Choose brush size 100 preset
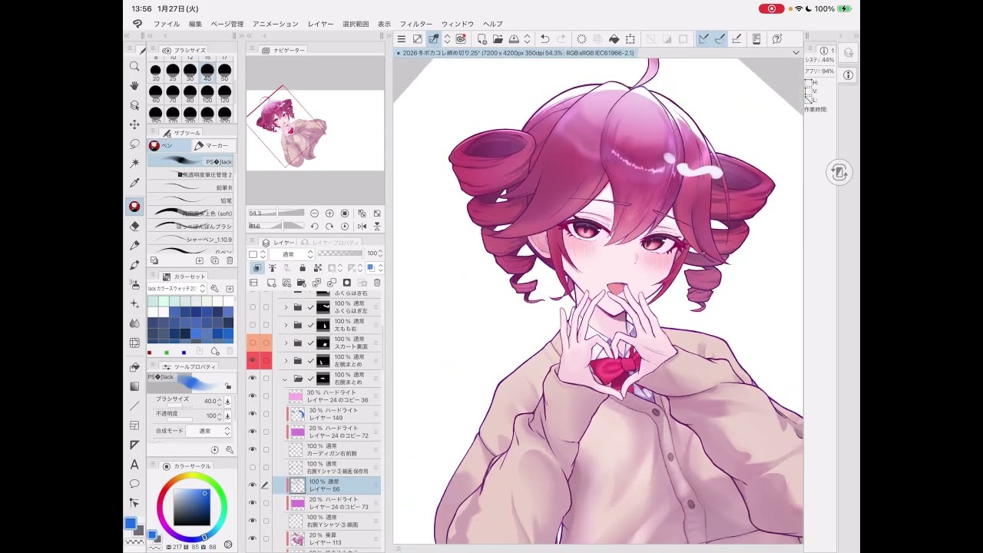983x553 pixels. point(207,94)
